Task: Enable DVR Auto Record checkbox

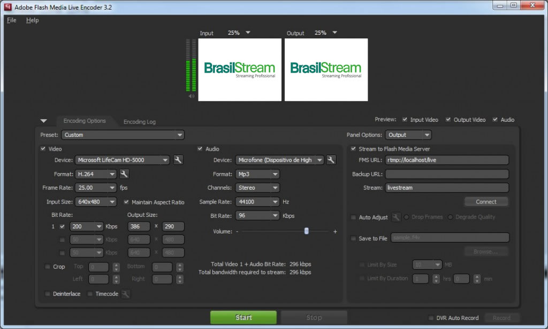Action: [x=431, y=318]
